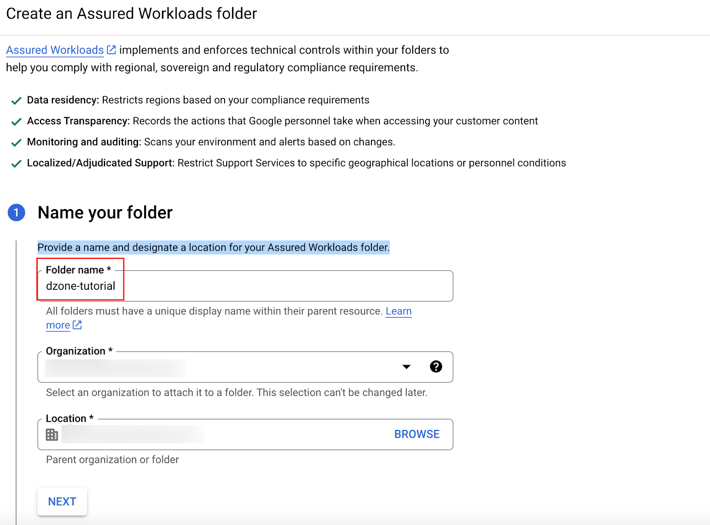The image size is (710, 525).
Task: Open the Location picker via BROWSE
Action: (416, 434)
